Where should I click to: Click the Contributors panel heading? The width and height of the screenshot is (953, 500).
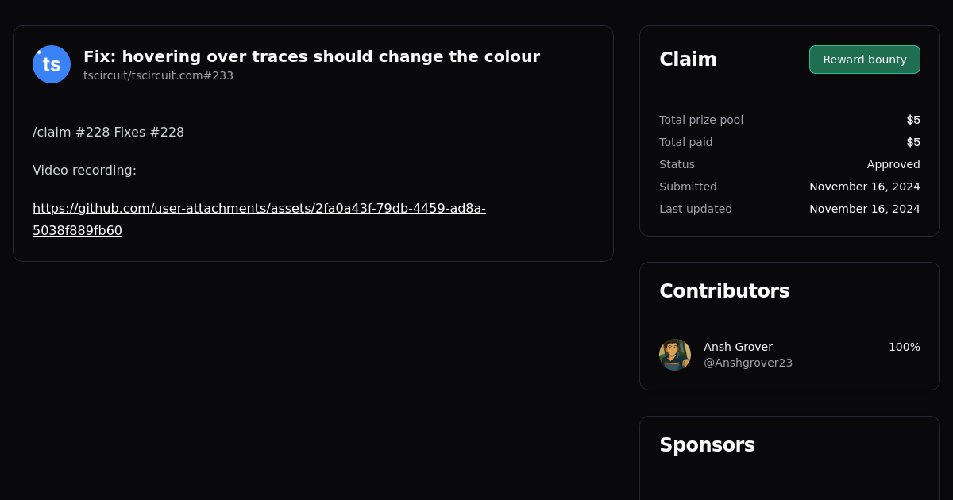[724, 290]
